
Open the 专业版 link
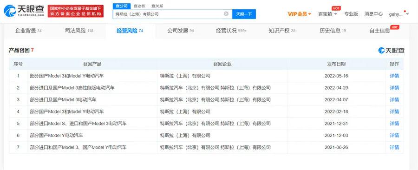351,14
